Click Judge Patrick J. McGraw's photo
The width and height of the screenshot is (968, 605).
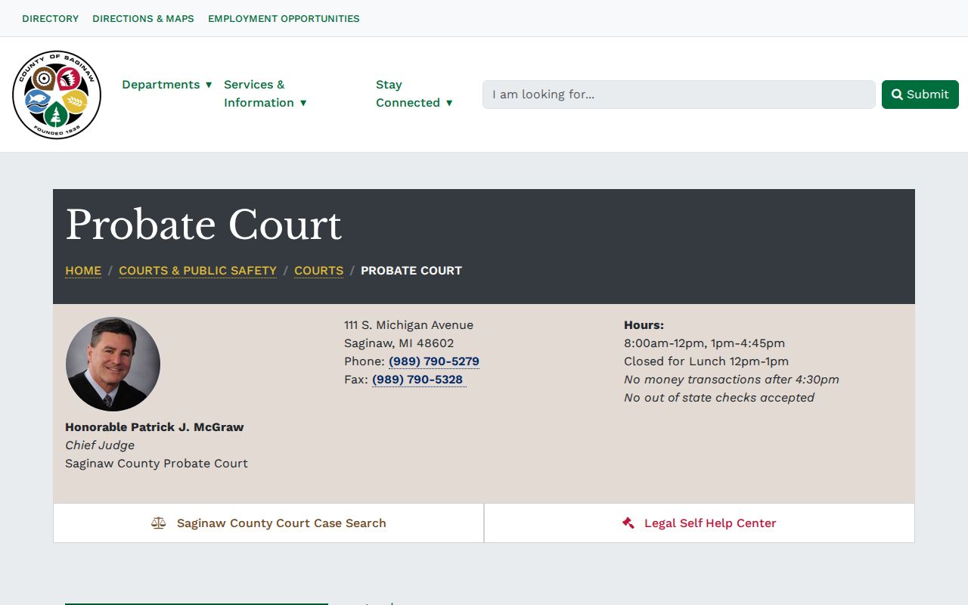coord(113,364)
